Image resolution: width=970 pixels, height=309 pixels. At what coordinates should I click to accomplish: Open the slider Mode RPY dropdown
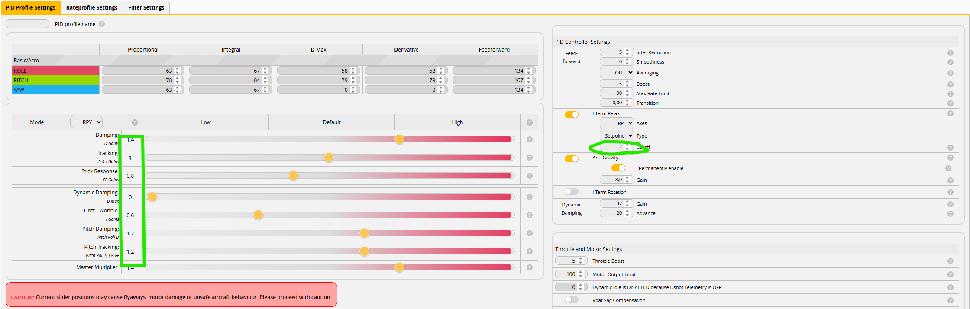[x=86, y=122]
